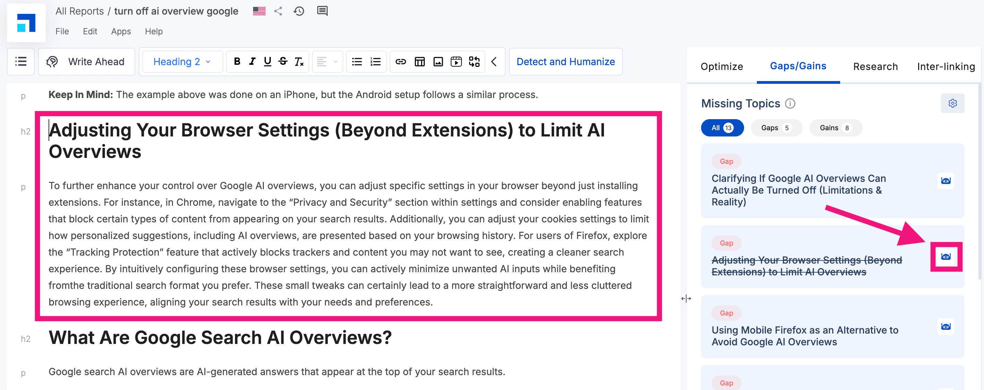Click the Using Mobile Firefox as an Alternative topic
The width and height of the screenshot is (984, 390).
[x=804, y=336]
